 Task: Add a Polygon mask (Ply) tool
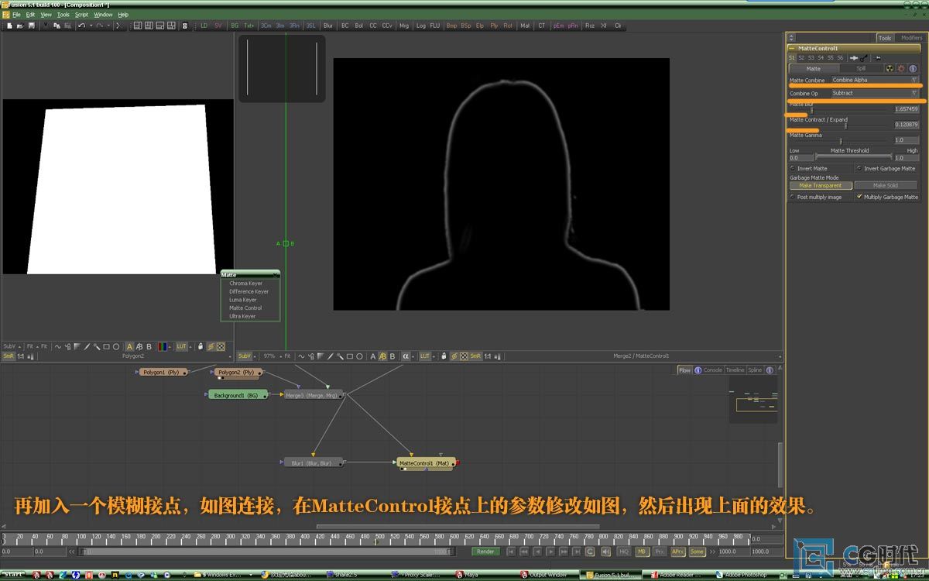click(x=494, y=26)
